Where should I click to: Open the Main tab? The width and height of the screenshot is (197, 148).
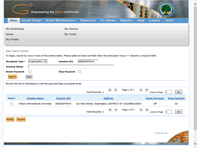tap(14, 20)
